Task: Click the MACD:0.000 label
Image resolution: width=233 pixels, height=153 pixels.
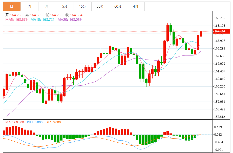Action: pyautogui.click(x=15, y=122)
